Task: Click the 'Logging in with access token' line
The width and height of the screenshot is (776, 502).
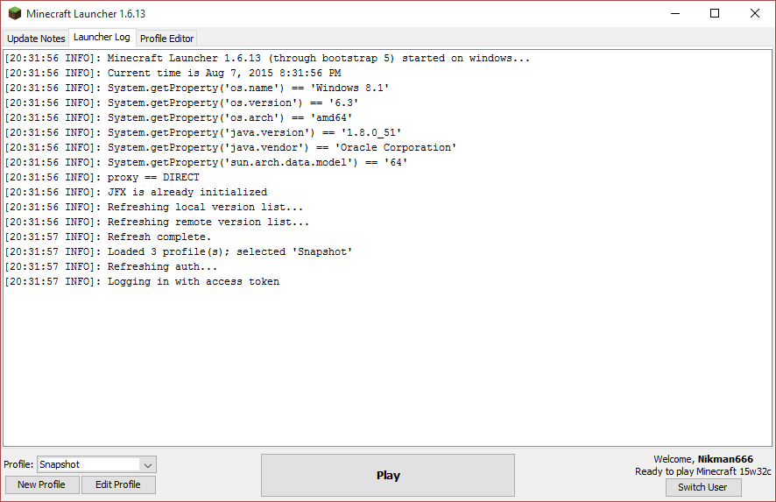Action: click(194, 281)
